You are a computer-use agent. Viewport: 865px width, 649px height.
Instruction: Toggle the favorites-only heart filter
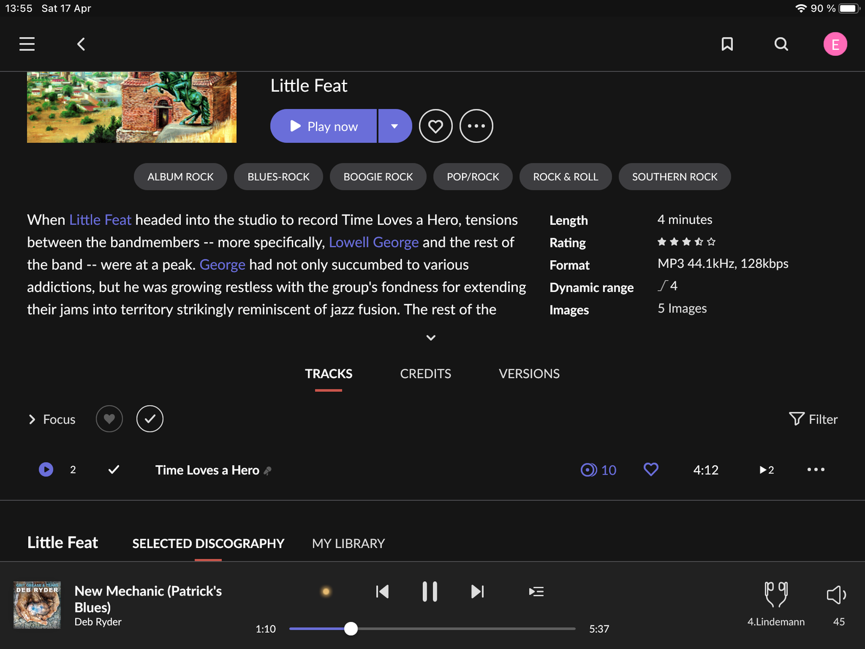(x=109, y=419)
